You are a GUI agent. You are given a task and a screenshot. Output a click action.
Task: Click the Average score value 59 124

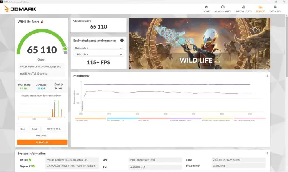pyautogui.click(x=41, y=88)
